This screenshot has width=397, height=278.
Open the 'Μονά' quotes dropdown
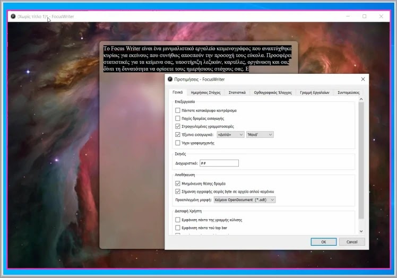(x=260, y=135)
